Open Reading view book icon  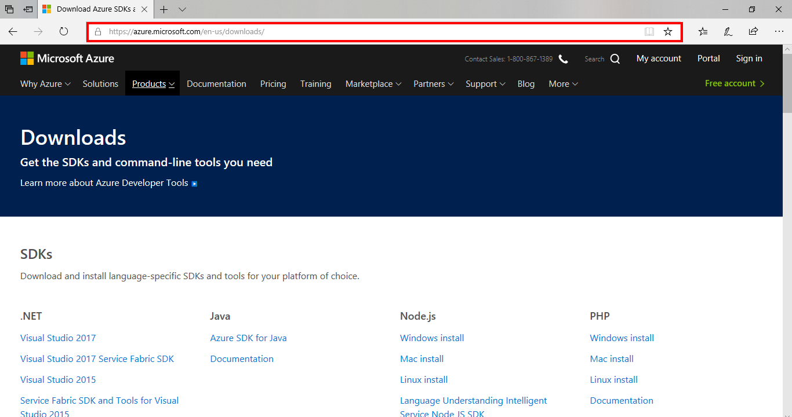649,32
